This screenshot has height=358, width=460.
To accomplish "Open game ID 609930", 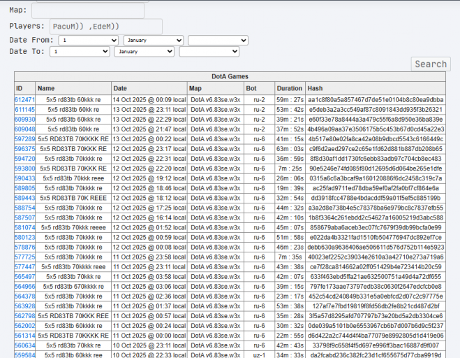I will [24, 120].
